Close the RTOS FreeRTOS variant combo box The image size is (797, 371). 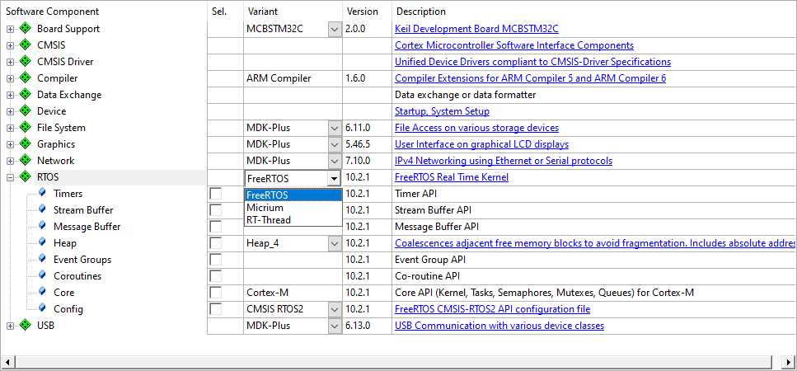pyautogui.click(x=334, y=178)
